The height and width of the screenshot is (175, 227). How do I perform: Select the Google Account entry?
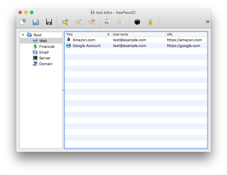pyautogui.click(x=136, y=46)
